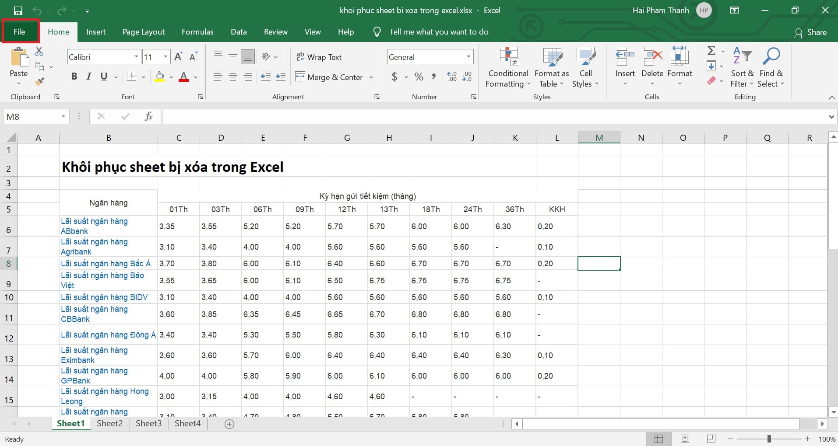
Task: Open the General number format dropdown
Action: click(x=468, y=57)
